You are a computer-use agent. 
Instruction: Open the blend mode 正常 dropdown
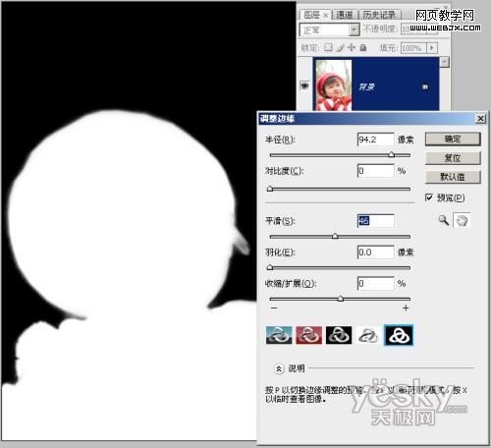click(x=354, y=30)
